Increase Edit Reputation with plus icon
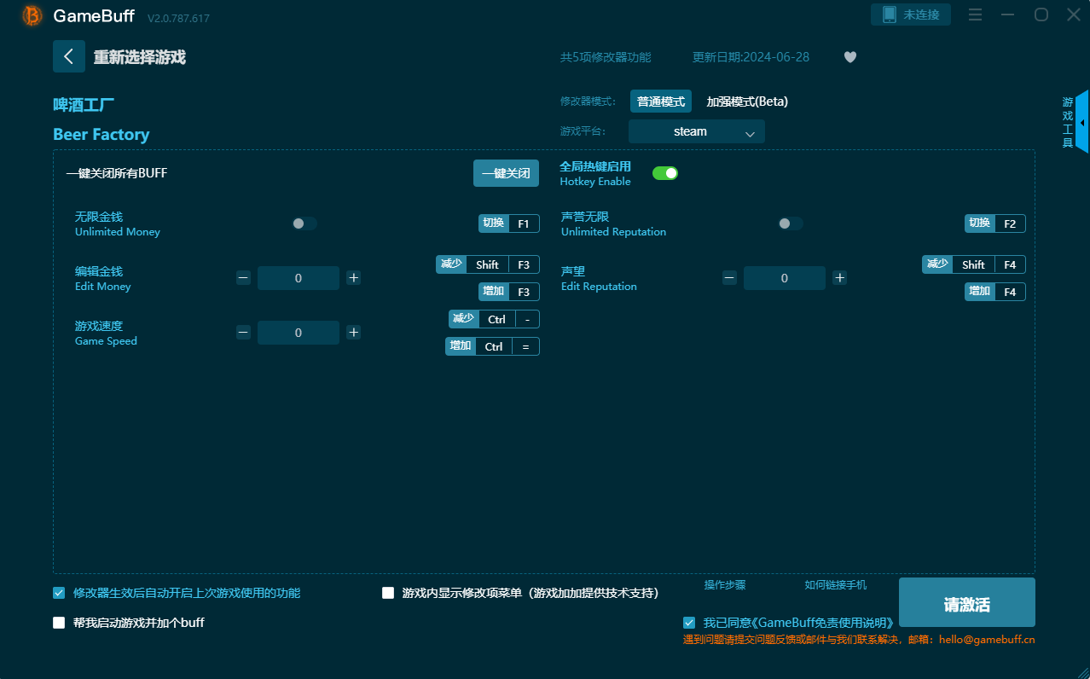The image size is (1090, 679). [840, 278]
